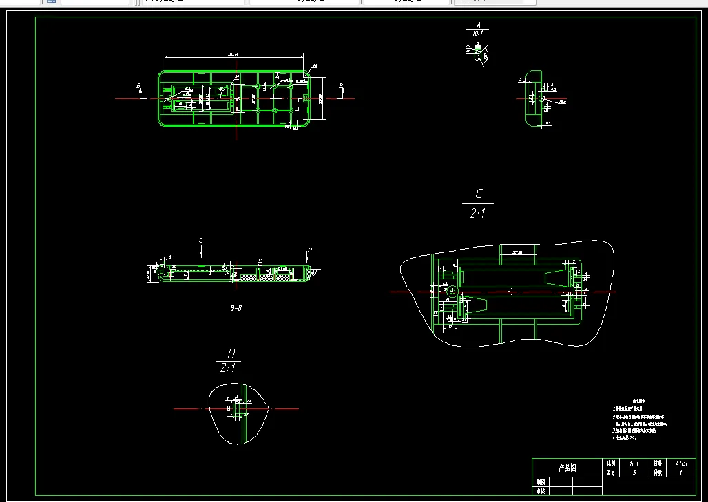Select the 件数 quantity value 1
This screenshot has width=708, height=502.
click(x=680, y=473)
